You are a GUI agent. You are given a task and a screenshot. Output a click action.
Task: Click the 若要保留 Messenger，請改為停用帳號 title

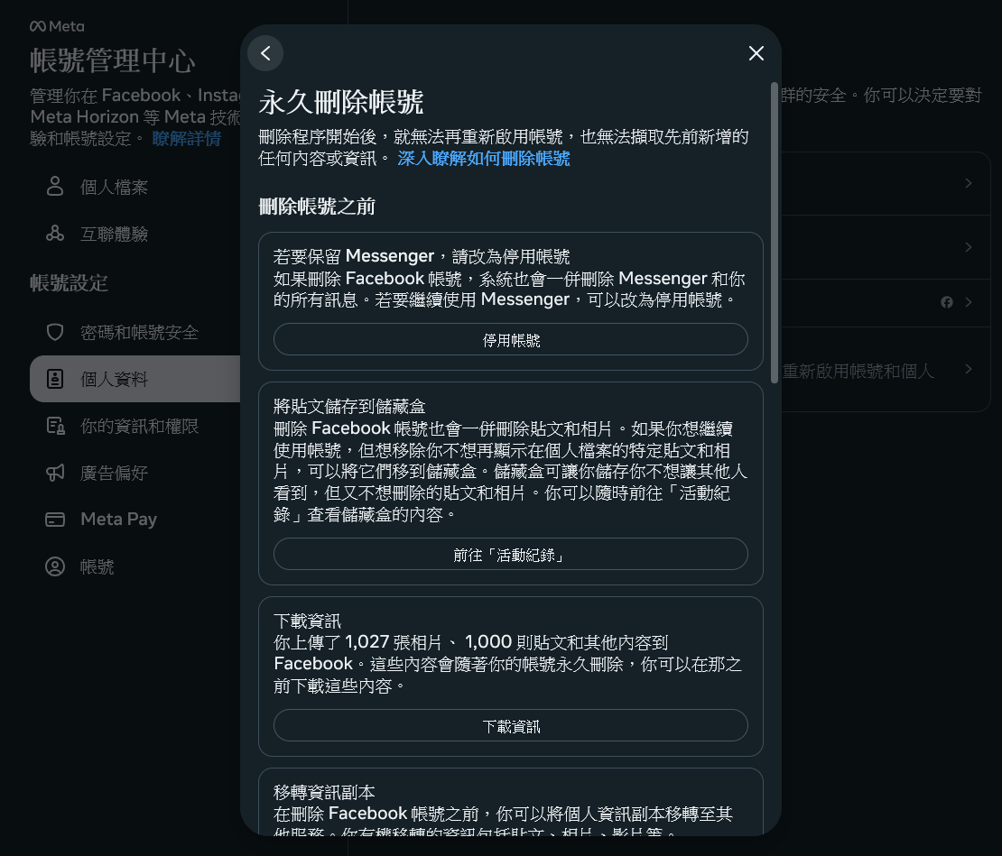[422, 256]
